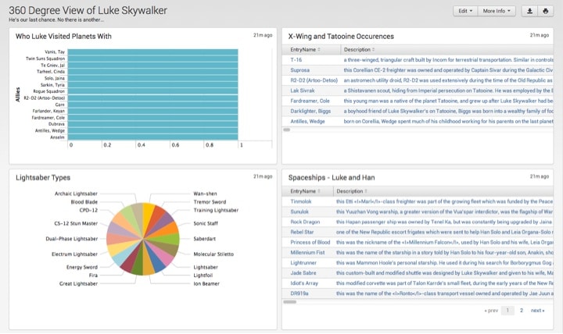Click the next page link
Screen dimensions: 563x334
tap(537, 311)
